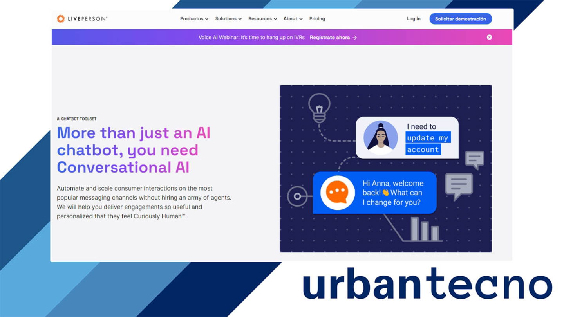Follow the Regístrate ahora link
Image resolution: width=564 pixels, height=317 pixels.
(333, 38)
